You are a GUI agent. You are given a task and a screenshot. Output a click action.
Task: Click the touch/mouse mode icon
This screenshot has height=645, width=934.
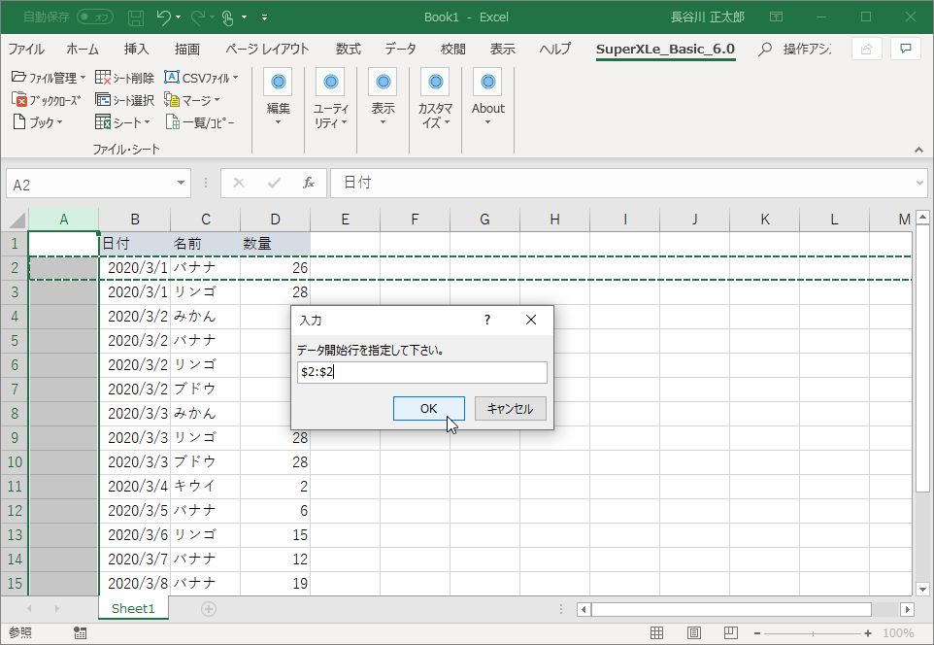[x=227, y=17]
